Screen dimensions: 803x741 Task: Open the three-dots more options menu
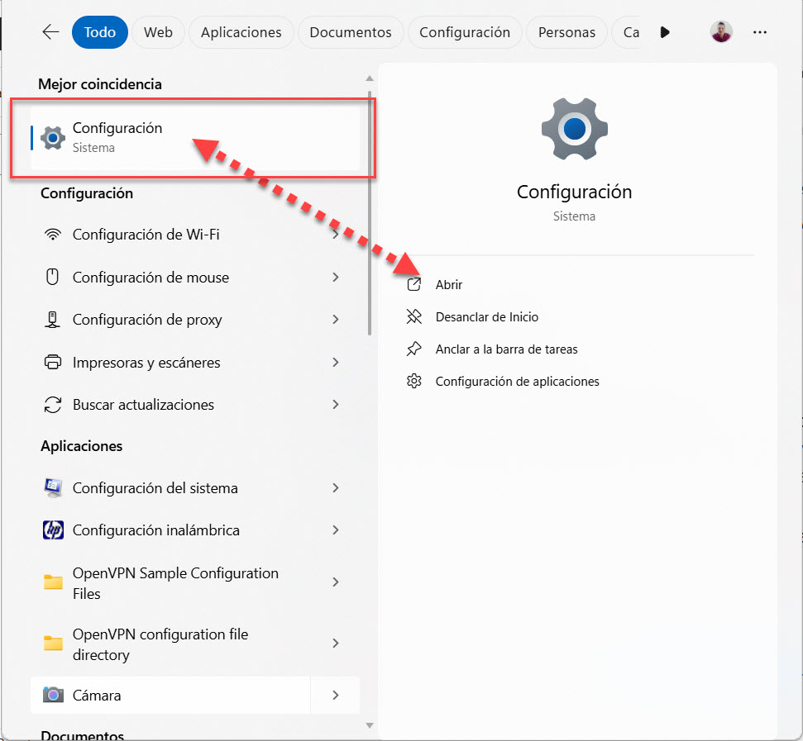click(x=760, y=32)
